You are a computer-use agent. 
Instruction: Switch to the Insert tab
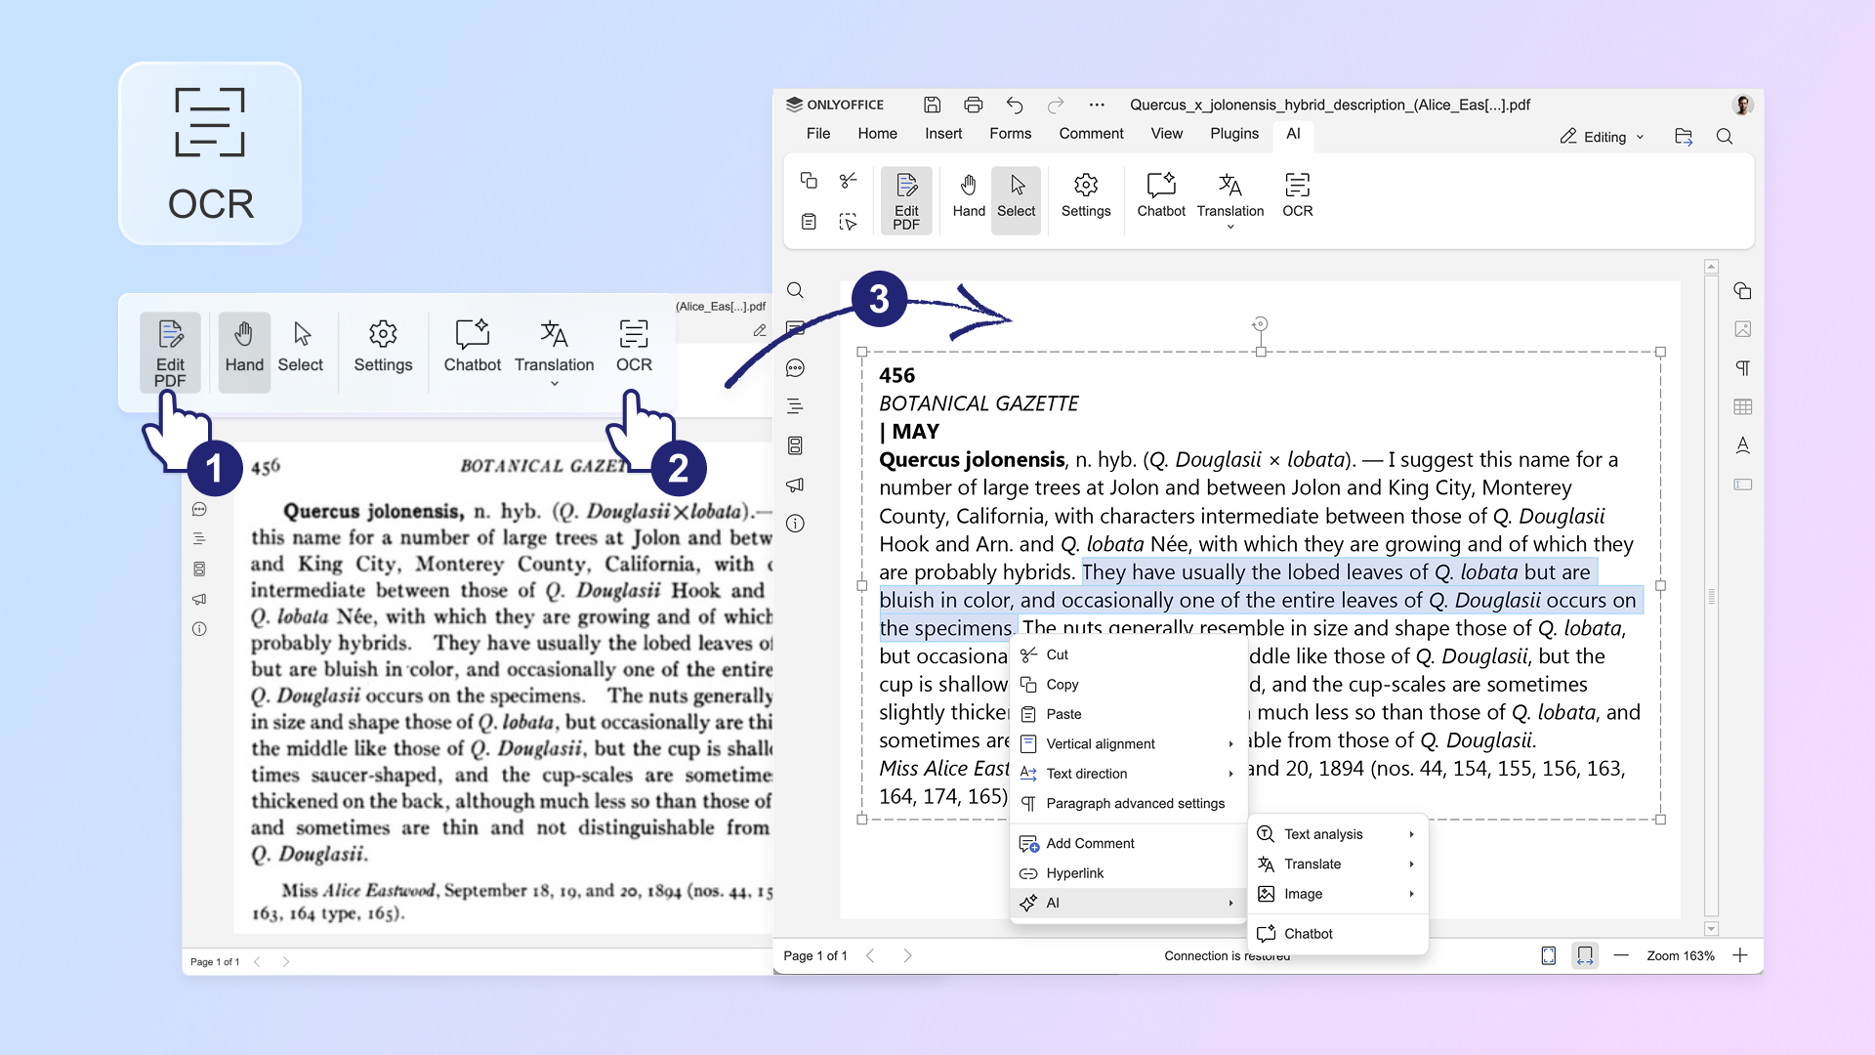tap(943, 134)
